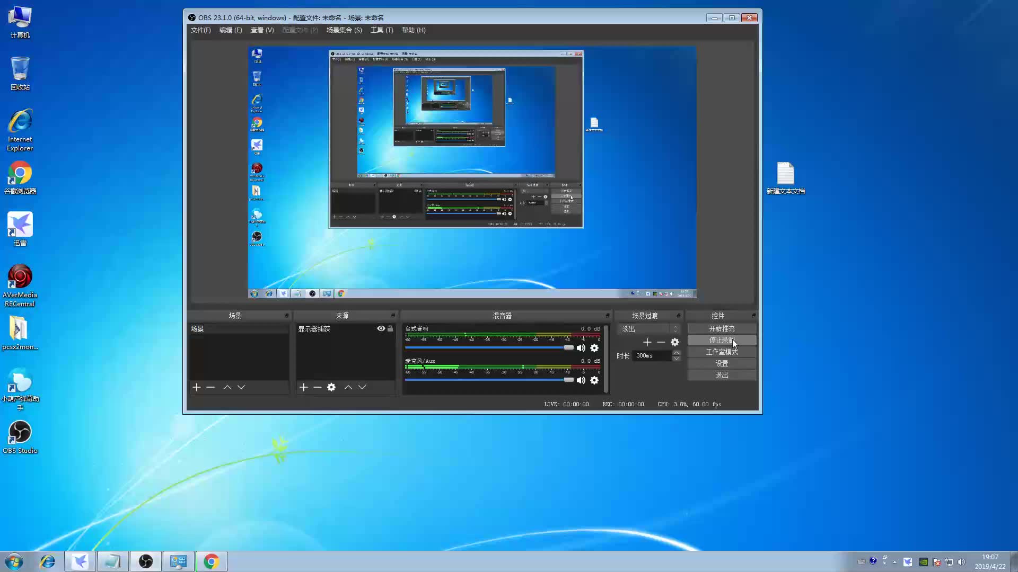Adjust the 台式音响 volume slider handle

[x=568, y=347]
